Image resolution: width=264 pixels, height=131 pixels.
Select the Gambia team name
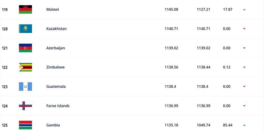click(53, 125)
